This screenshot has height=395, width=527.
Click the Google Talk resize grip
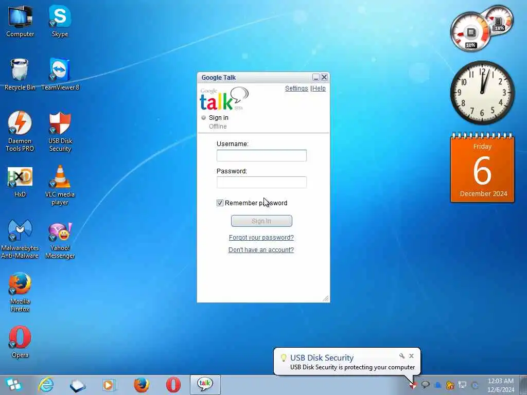(326, 299)
